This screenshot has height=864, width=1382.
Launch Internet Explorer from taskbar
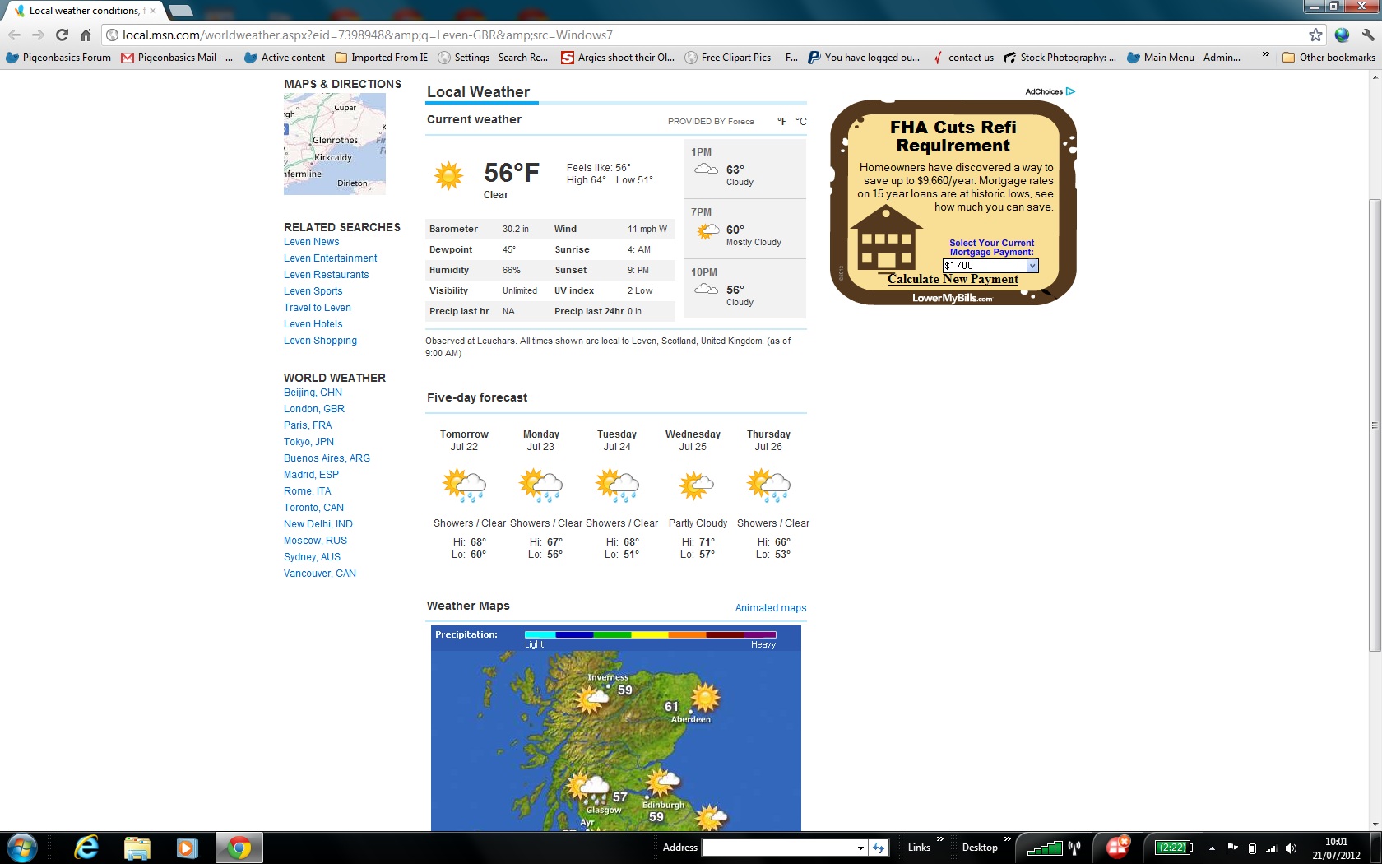point(86,848)
